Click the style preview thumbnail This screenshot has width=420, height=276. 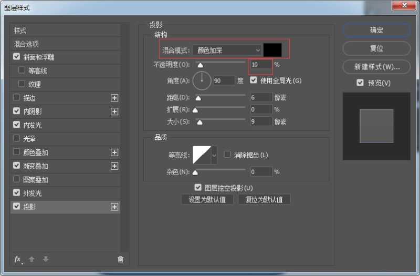376,126
